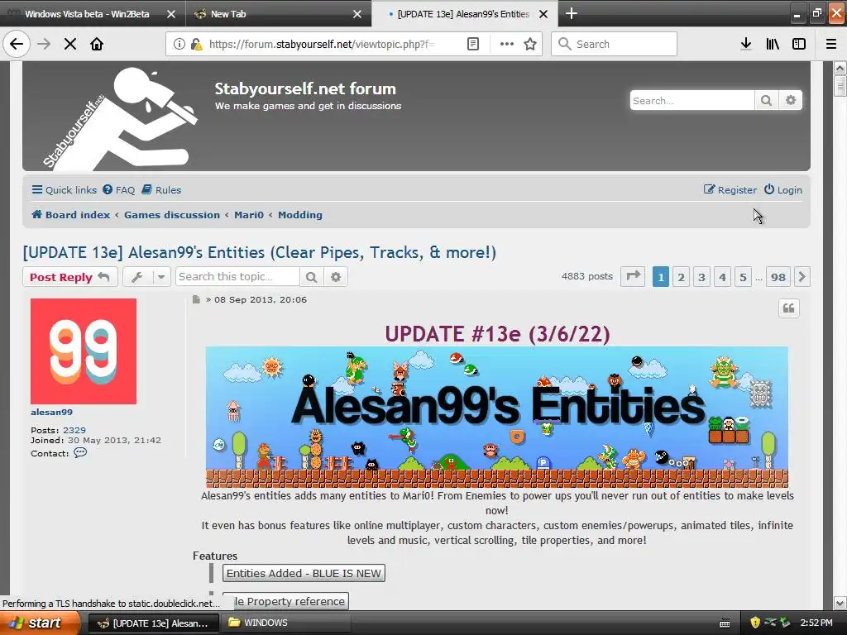View alesan99's 2329 posts link
Viewport: 847px width, 635px height.
tap(74, 430)
